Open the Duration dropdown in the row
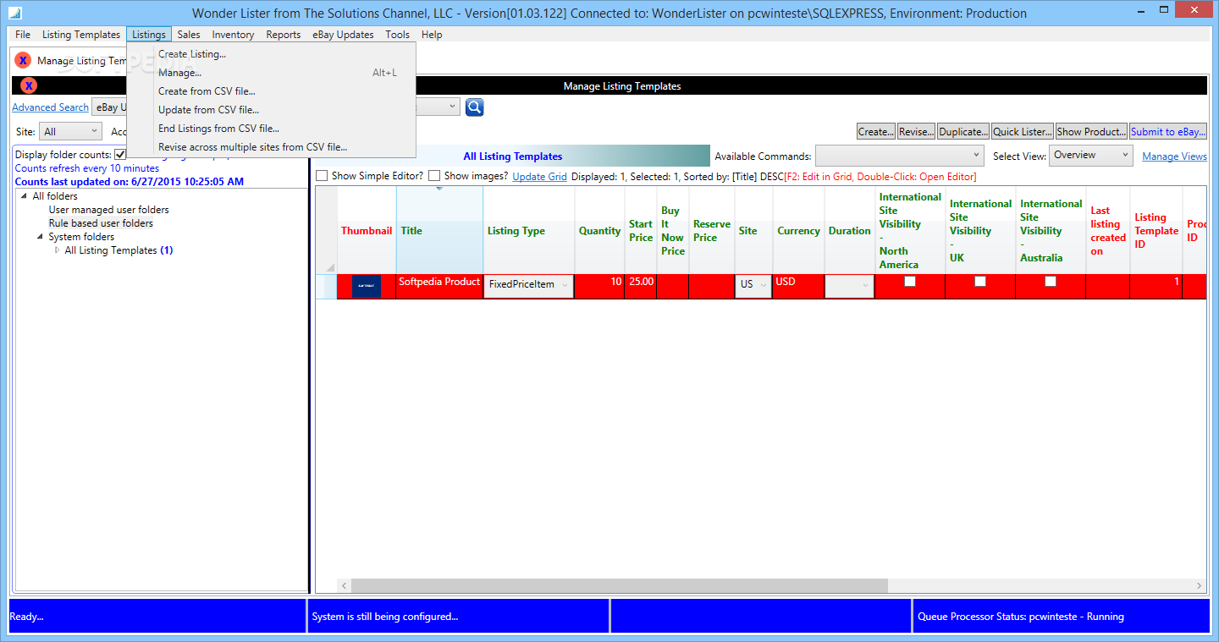Screen dimensions: 1219x642 pos(849,286)
